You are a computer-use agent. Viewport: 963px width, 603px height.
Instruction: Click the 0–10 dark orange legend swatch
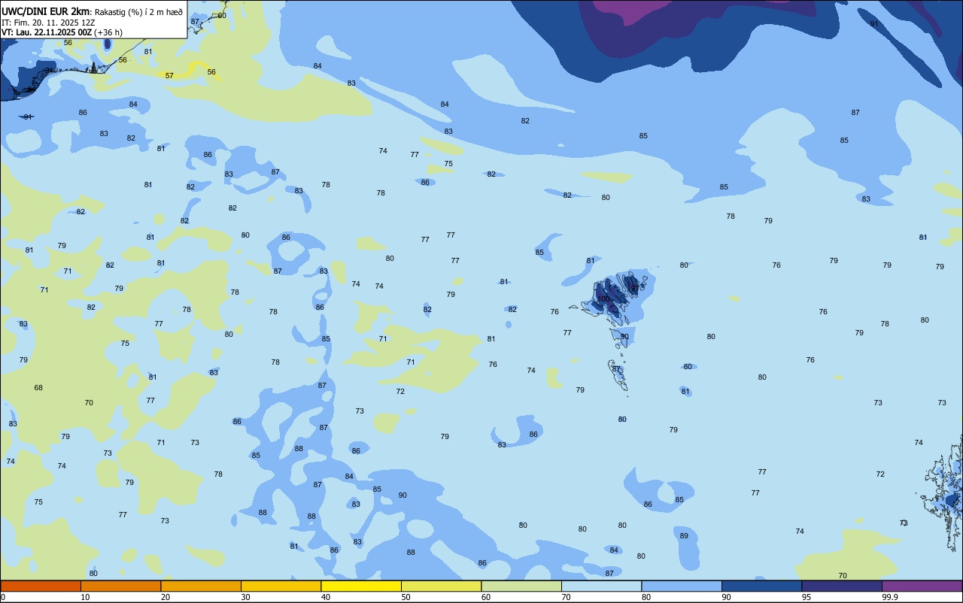click(x=41, y=586)
